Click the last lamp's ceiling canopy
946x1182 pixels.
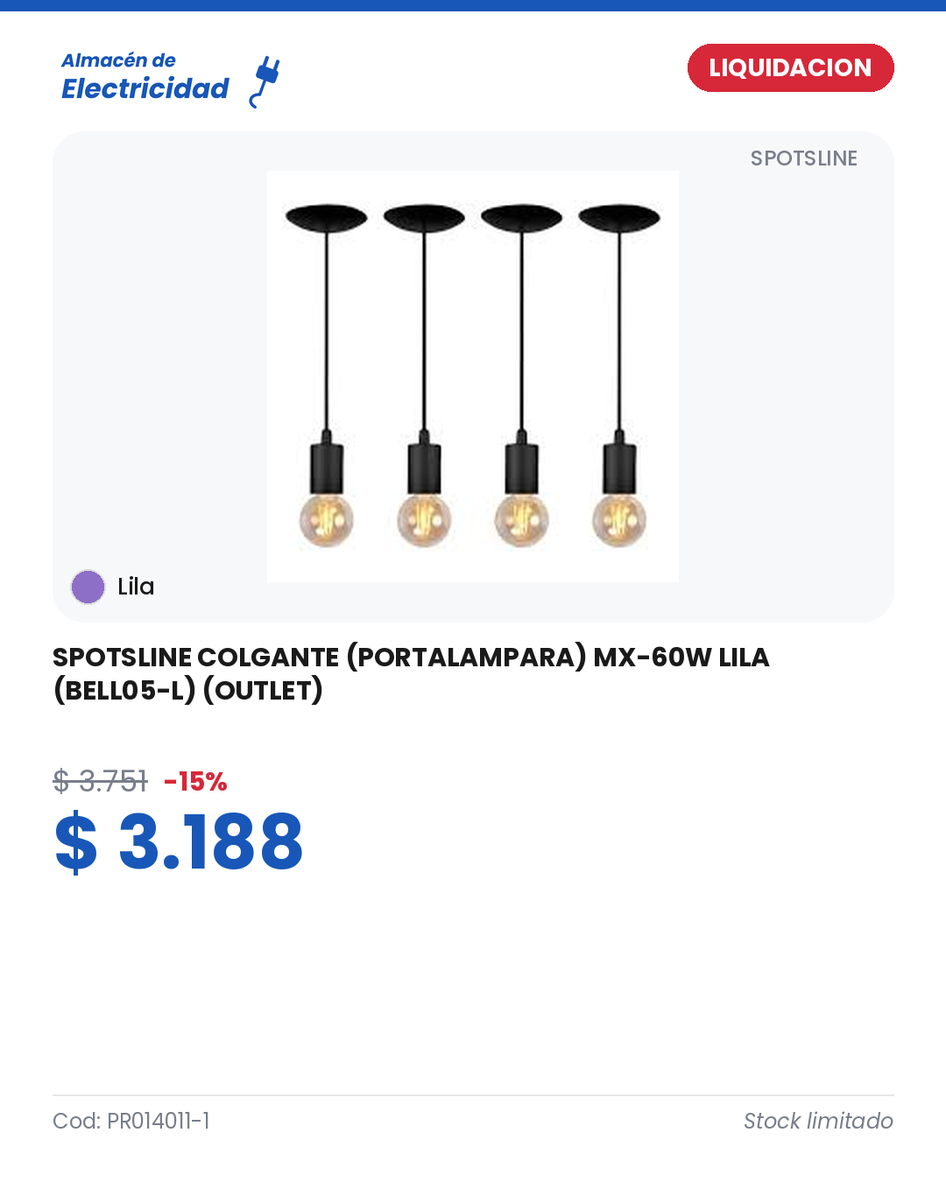[619, 218]
